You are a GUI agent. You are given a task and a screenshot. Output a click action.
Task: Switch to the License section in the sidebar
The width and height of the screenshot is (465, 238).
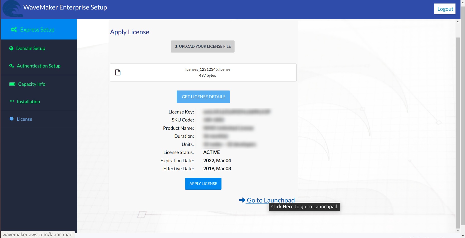pos(24,119)
